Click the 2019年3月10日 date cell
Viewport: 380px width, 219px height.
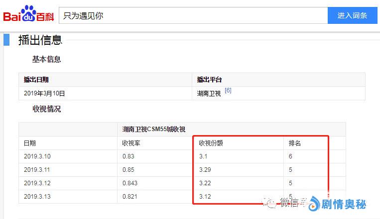click(44, 93)
